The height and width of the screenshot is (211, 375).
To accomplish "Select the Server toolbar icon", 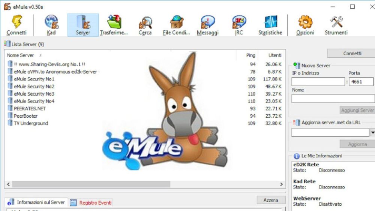I will point(83,25).
